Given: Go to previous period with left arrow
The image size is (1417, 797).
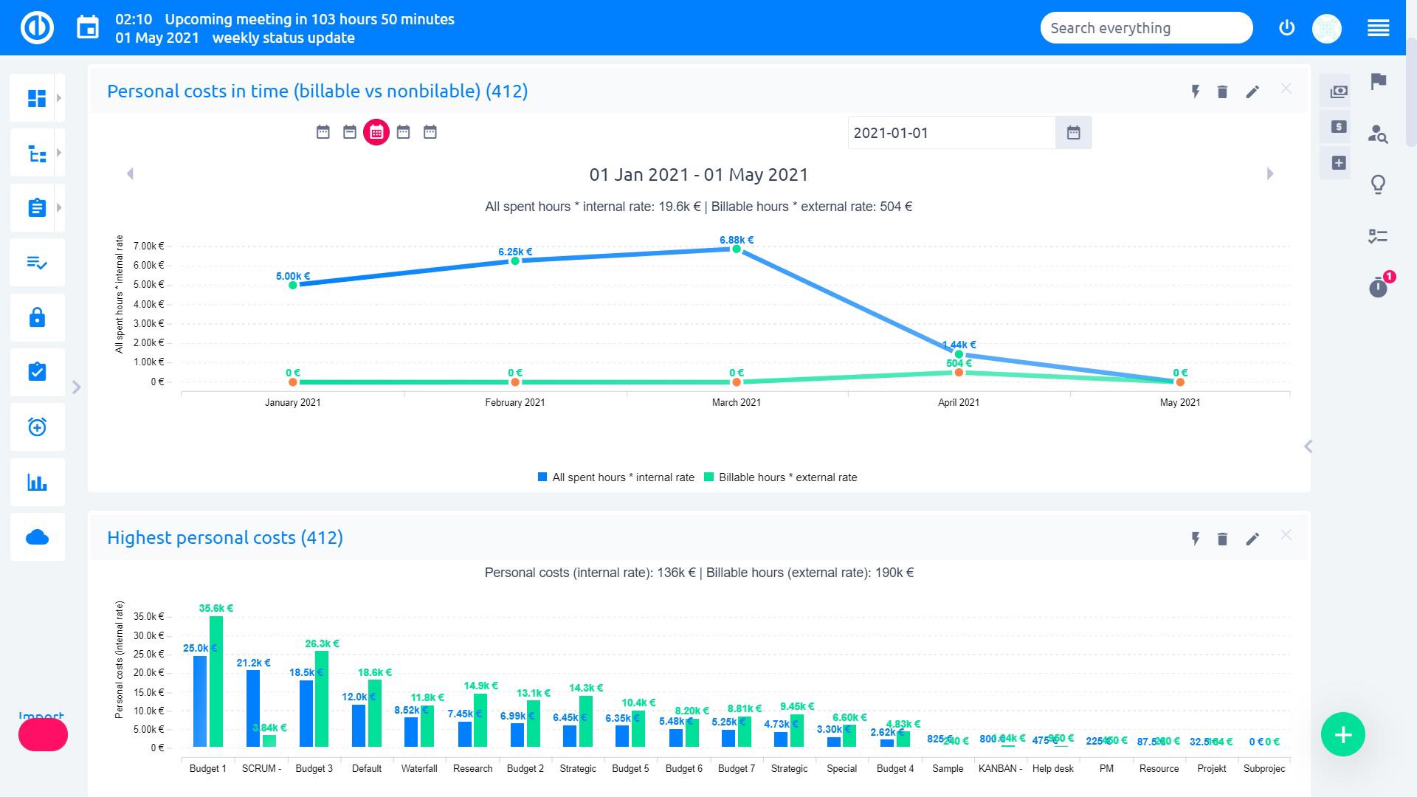Looking at the screenshot, I should click(131, 174).
